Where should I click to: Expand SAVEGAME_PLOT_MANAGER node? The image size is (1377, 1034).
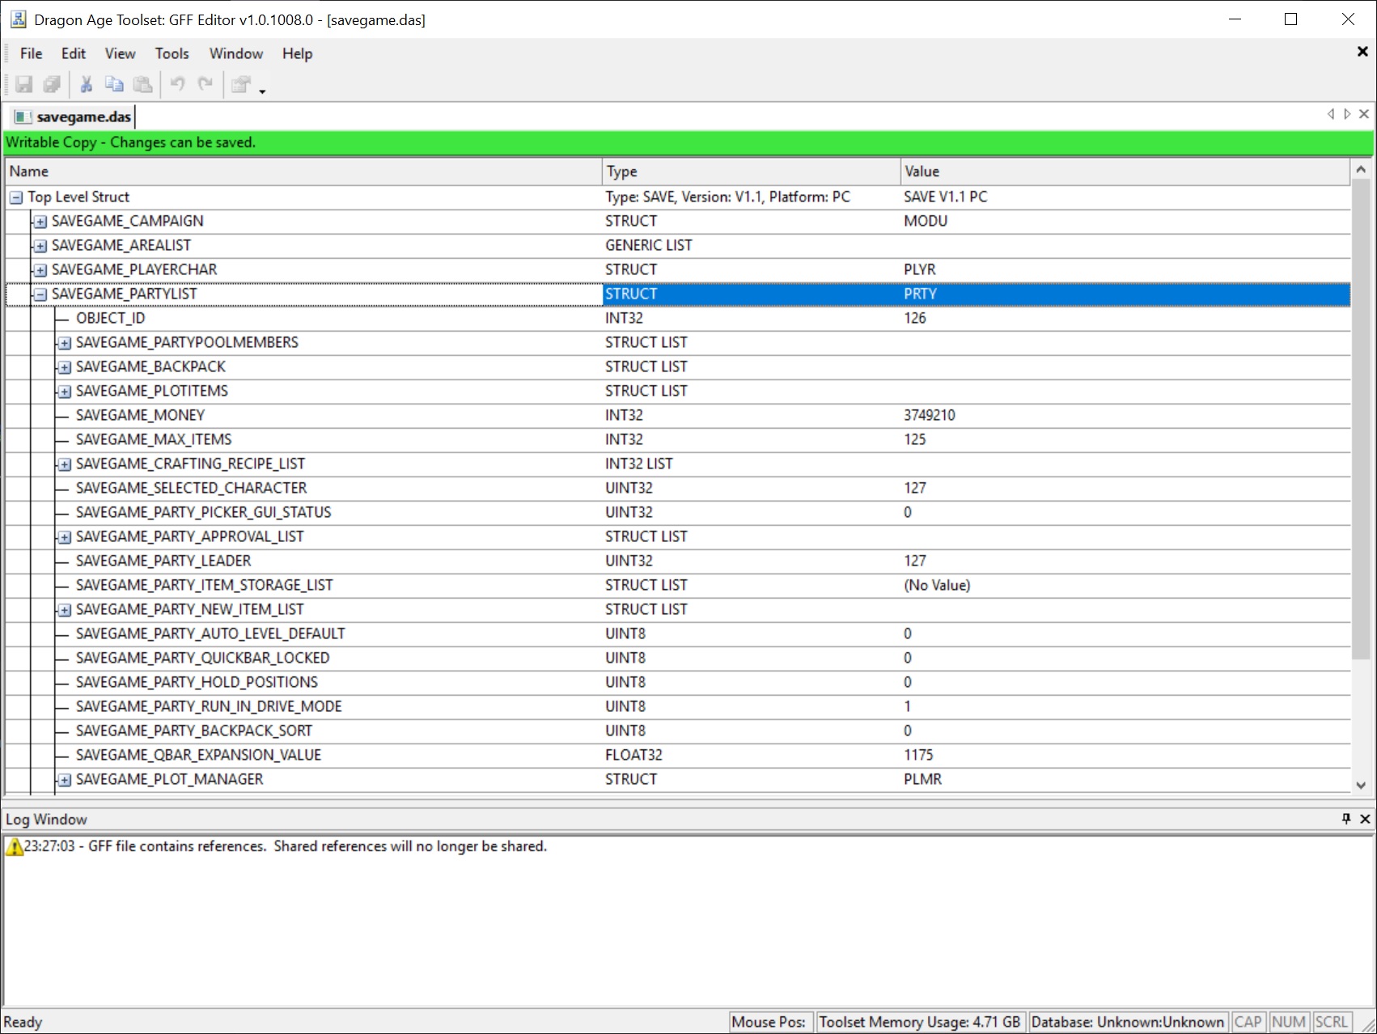pyautogui.click(x=65, y=780)
